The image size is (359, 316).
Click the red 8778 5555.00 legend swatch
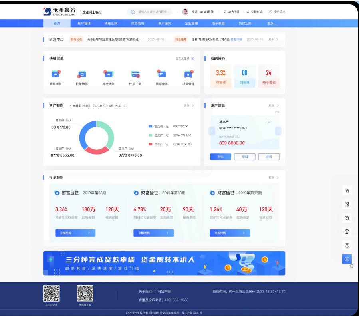[x=151, y=144]
